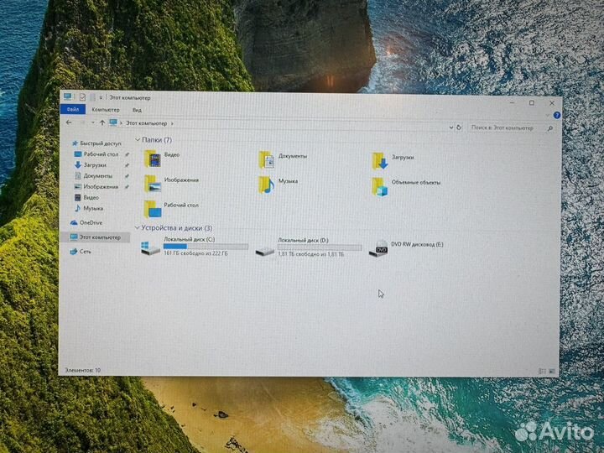Open the Видео folder icon
This screenshot has width=604, height=453.
[x=153, y=159]
